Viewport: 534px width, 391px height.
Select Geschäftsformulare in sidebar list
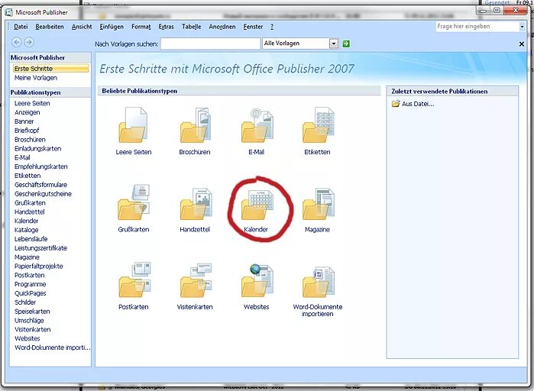[40, 185]
